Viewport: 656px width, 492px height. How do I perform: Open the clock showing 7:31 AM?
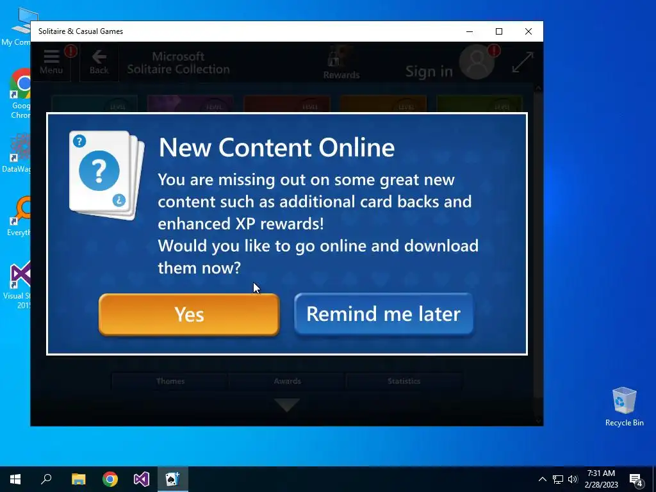pyautogui.click(x=601, y=479)
